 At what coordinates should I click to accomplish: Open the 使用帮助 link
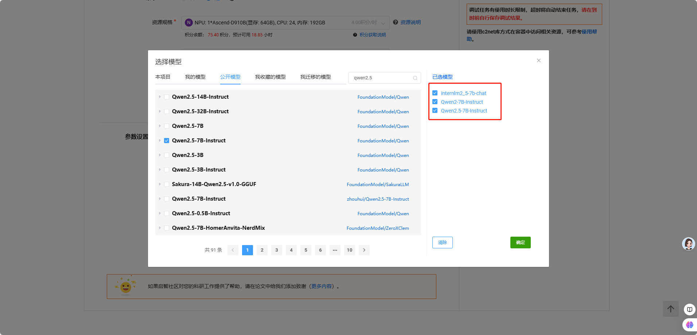click(589, 32)
